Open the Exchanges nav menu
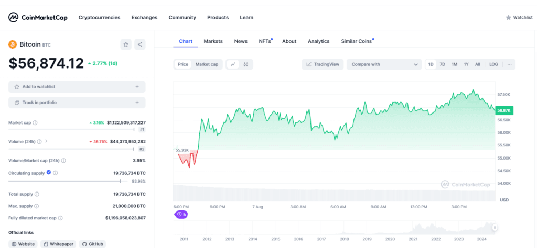 tap(144, 17)
